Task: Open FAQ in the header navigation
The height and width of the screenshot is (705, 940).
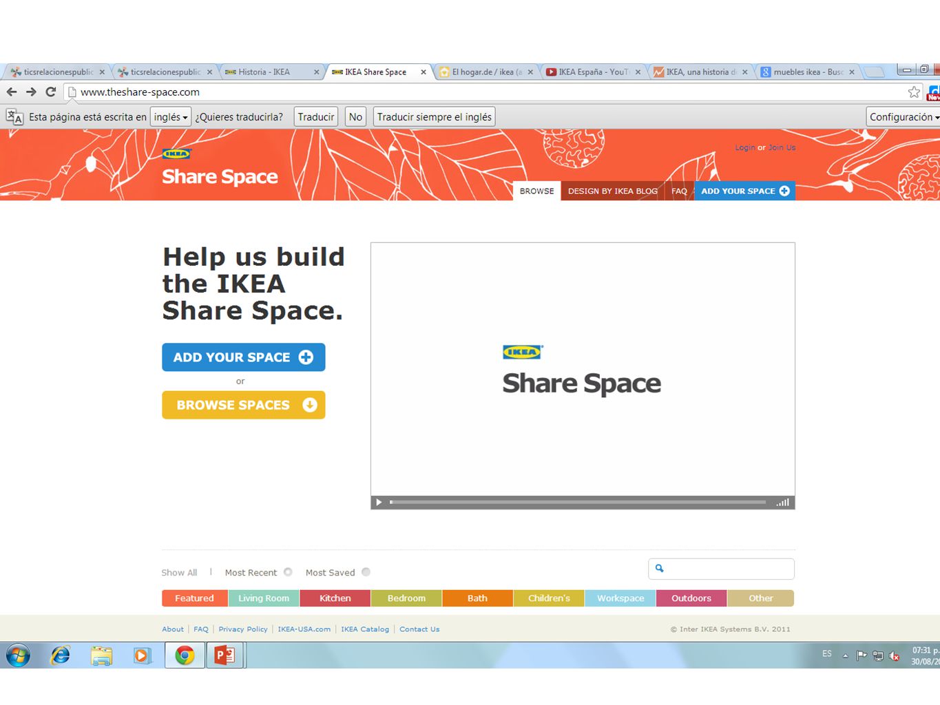Action: click(679, 191)
